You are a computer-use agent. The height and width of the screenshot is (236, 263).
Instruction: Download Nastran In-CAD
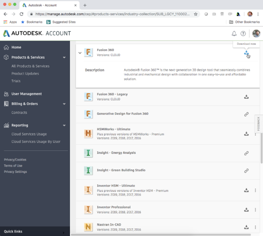[x=246, y=227]
